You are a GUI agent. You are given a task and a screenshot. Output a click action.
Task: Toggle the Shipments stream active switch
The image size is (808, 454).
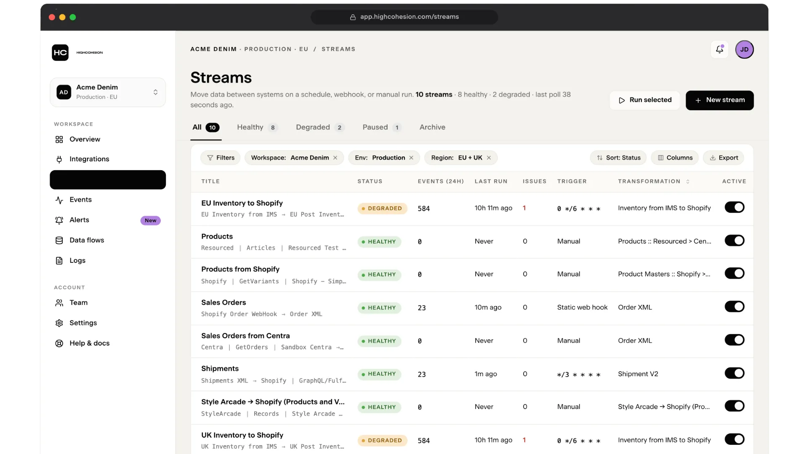(734, 373)
